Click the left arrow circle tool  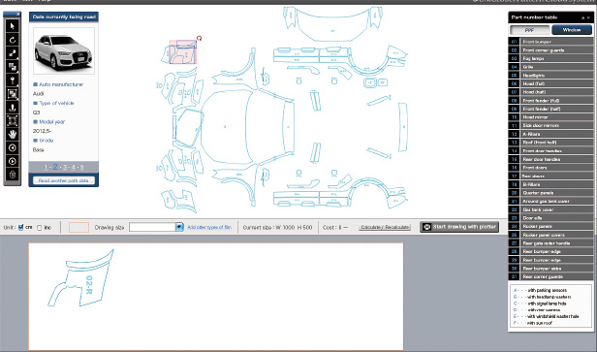click(13, 147)
